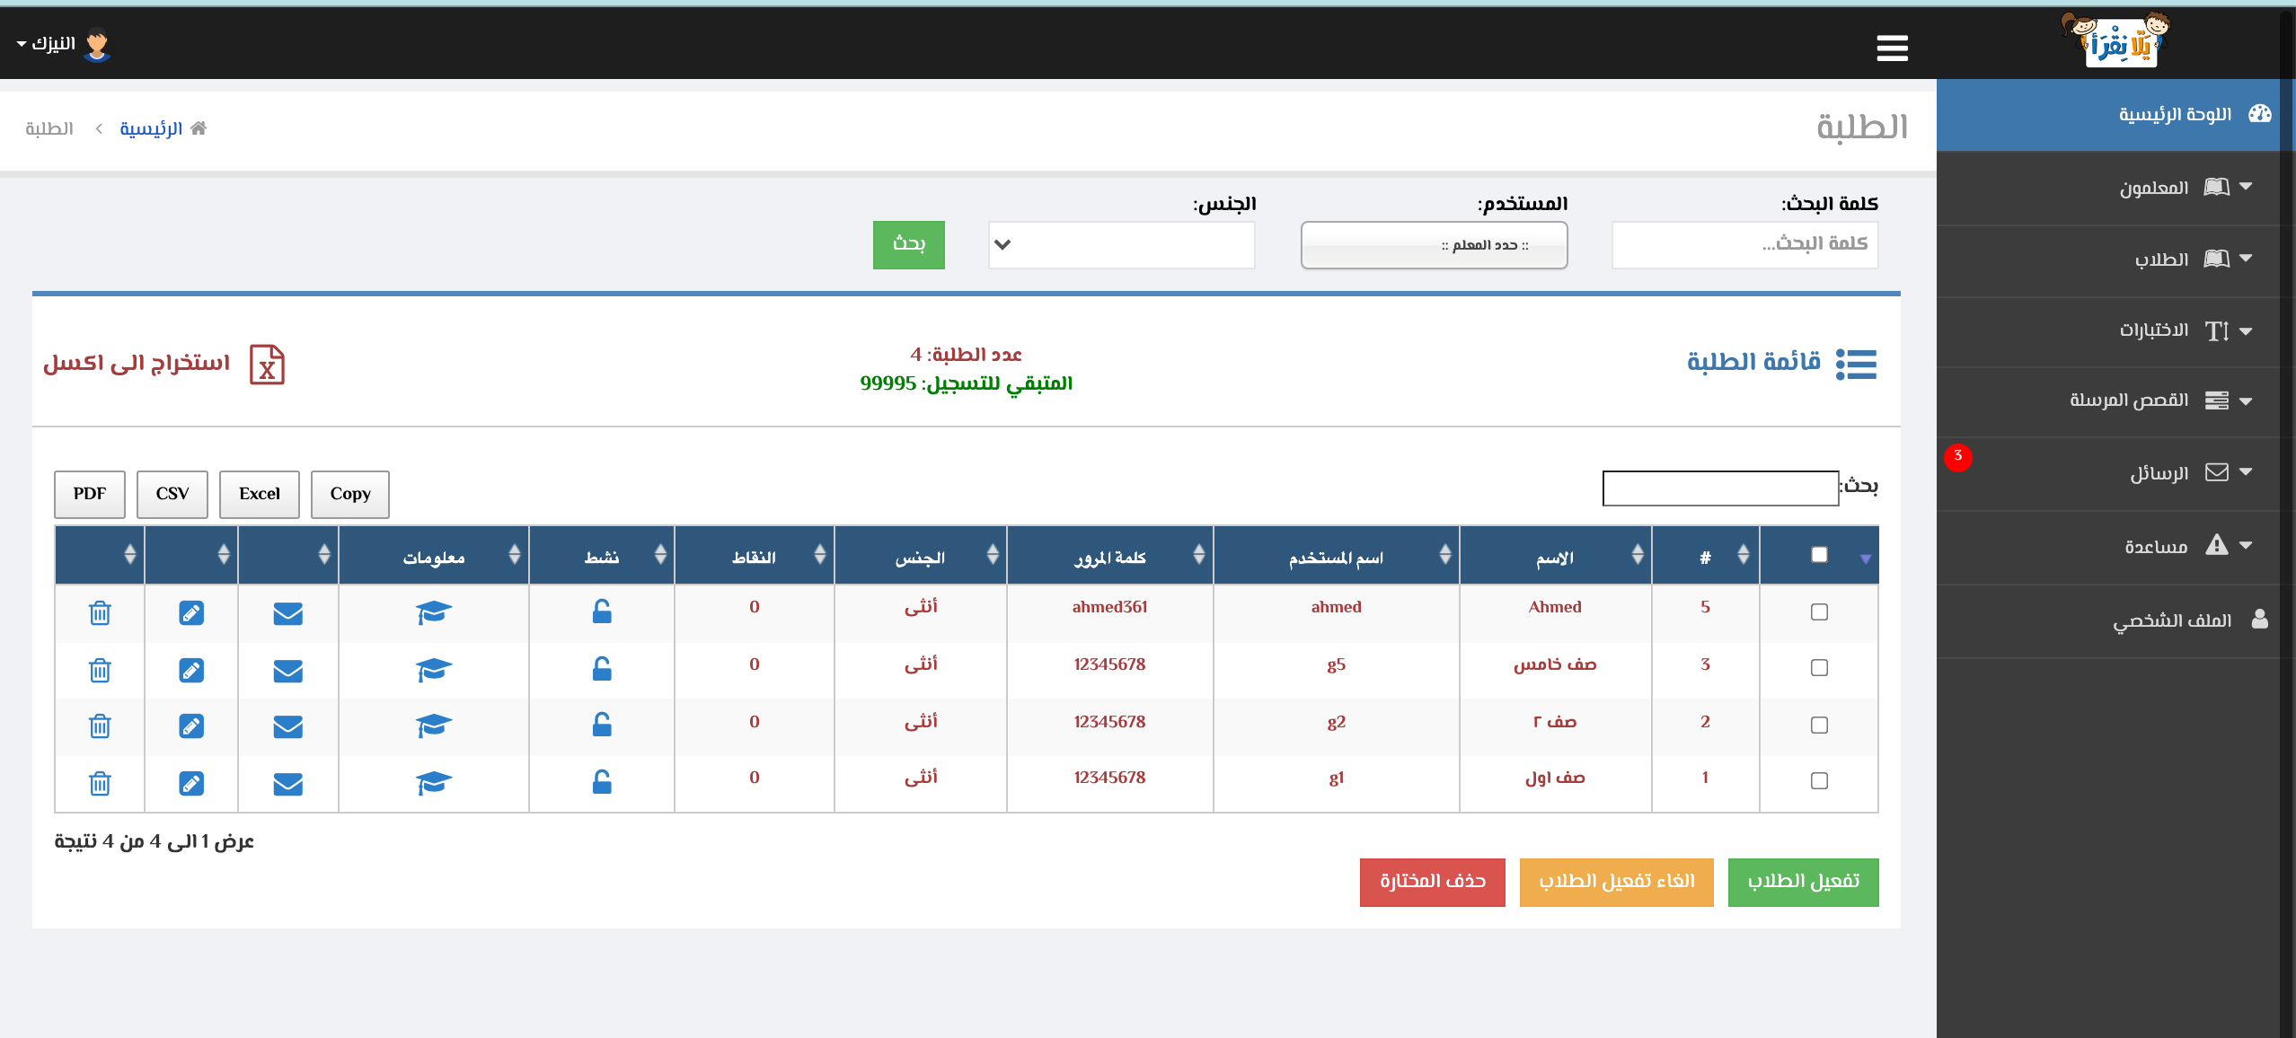Expand the الرسائل sidebar menu
Viewport: 2296px width, 1038px height.
(x=2115, y=472)
